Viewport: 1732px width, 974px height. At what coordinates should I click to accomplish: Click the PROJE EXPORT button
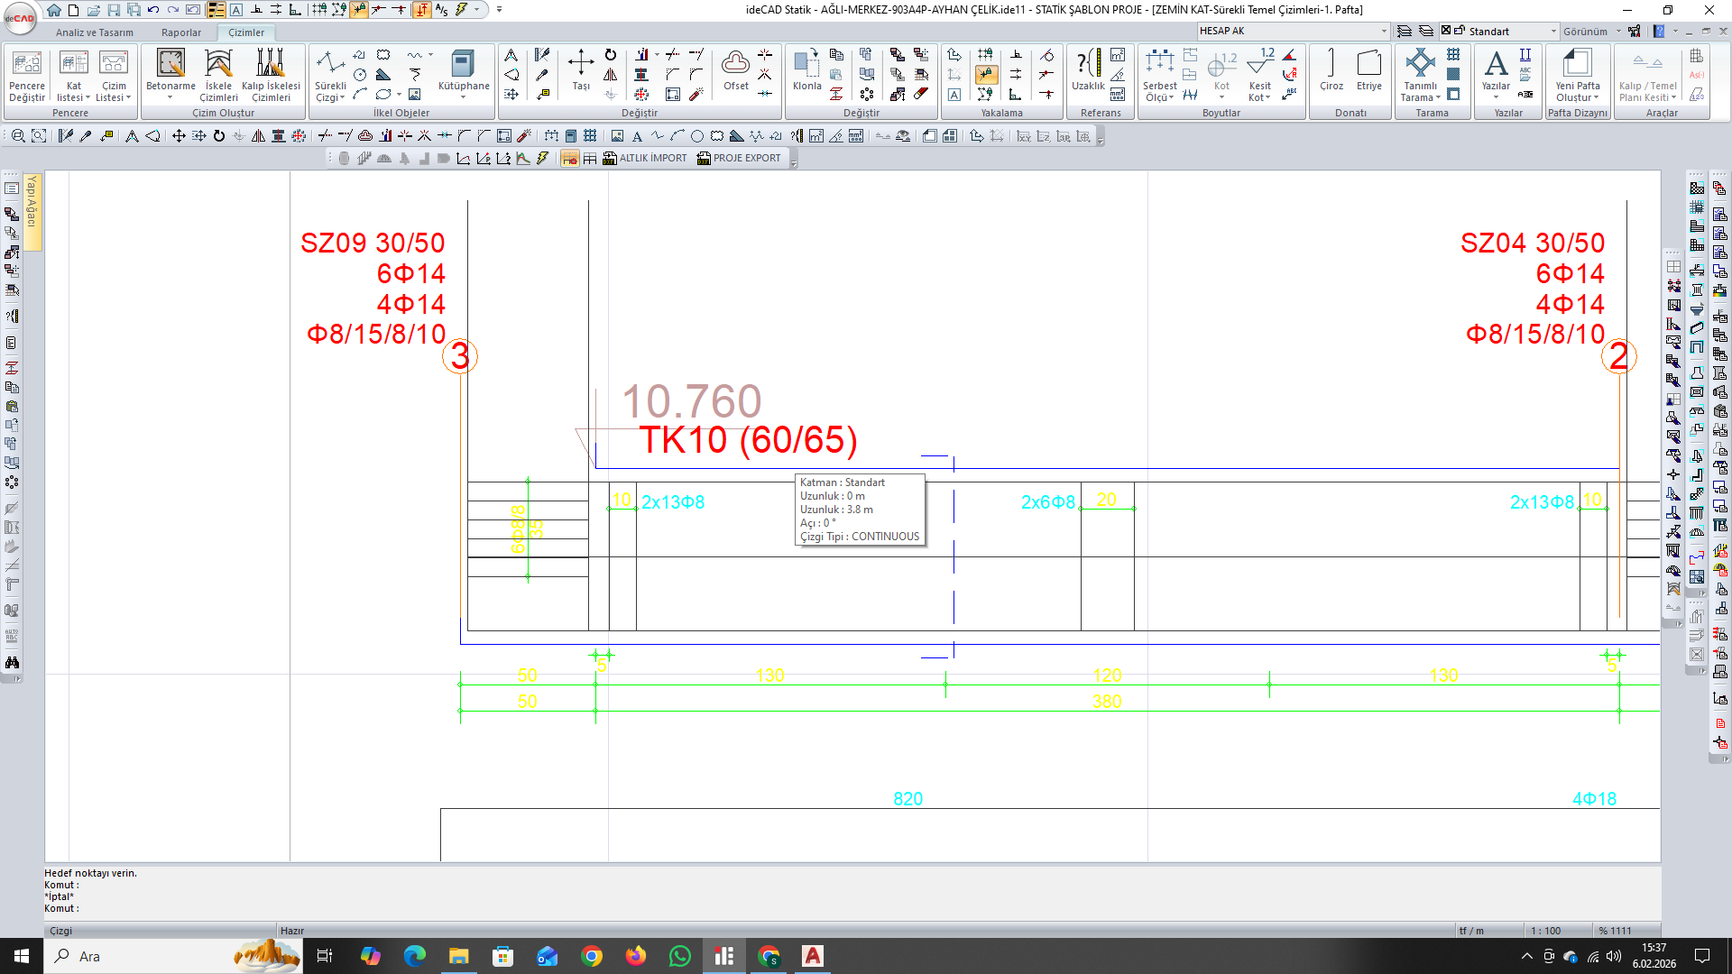[739, 159]
